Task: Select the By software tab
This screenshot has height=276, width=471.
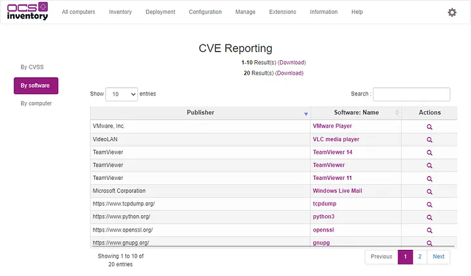Action: click(x=36, y=86)
